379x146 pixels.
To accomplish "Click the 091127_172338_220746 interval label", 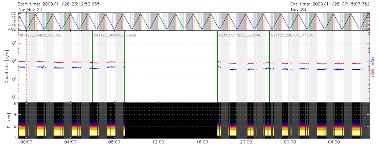I will 240,35.
